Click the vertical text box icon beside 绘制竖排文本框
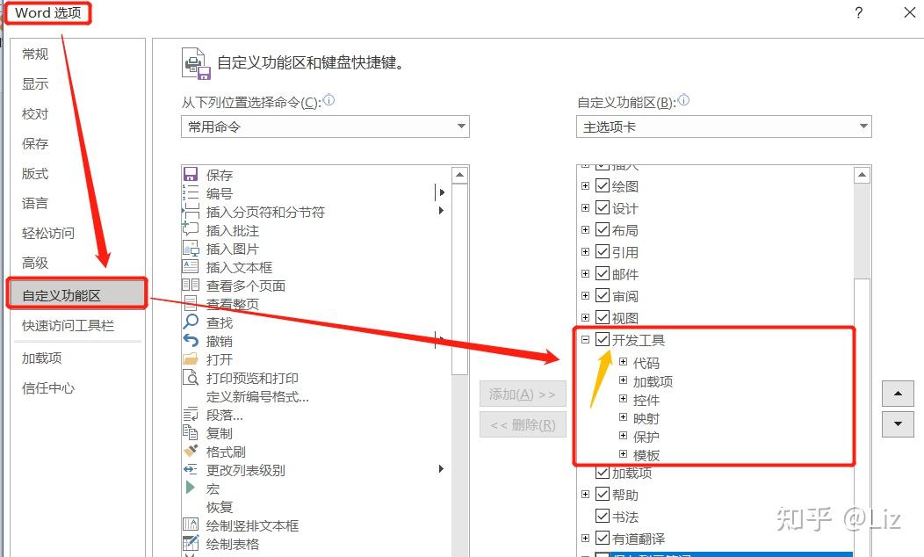924x557 pixels. 191,524
